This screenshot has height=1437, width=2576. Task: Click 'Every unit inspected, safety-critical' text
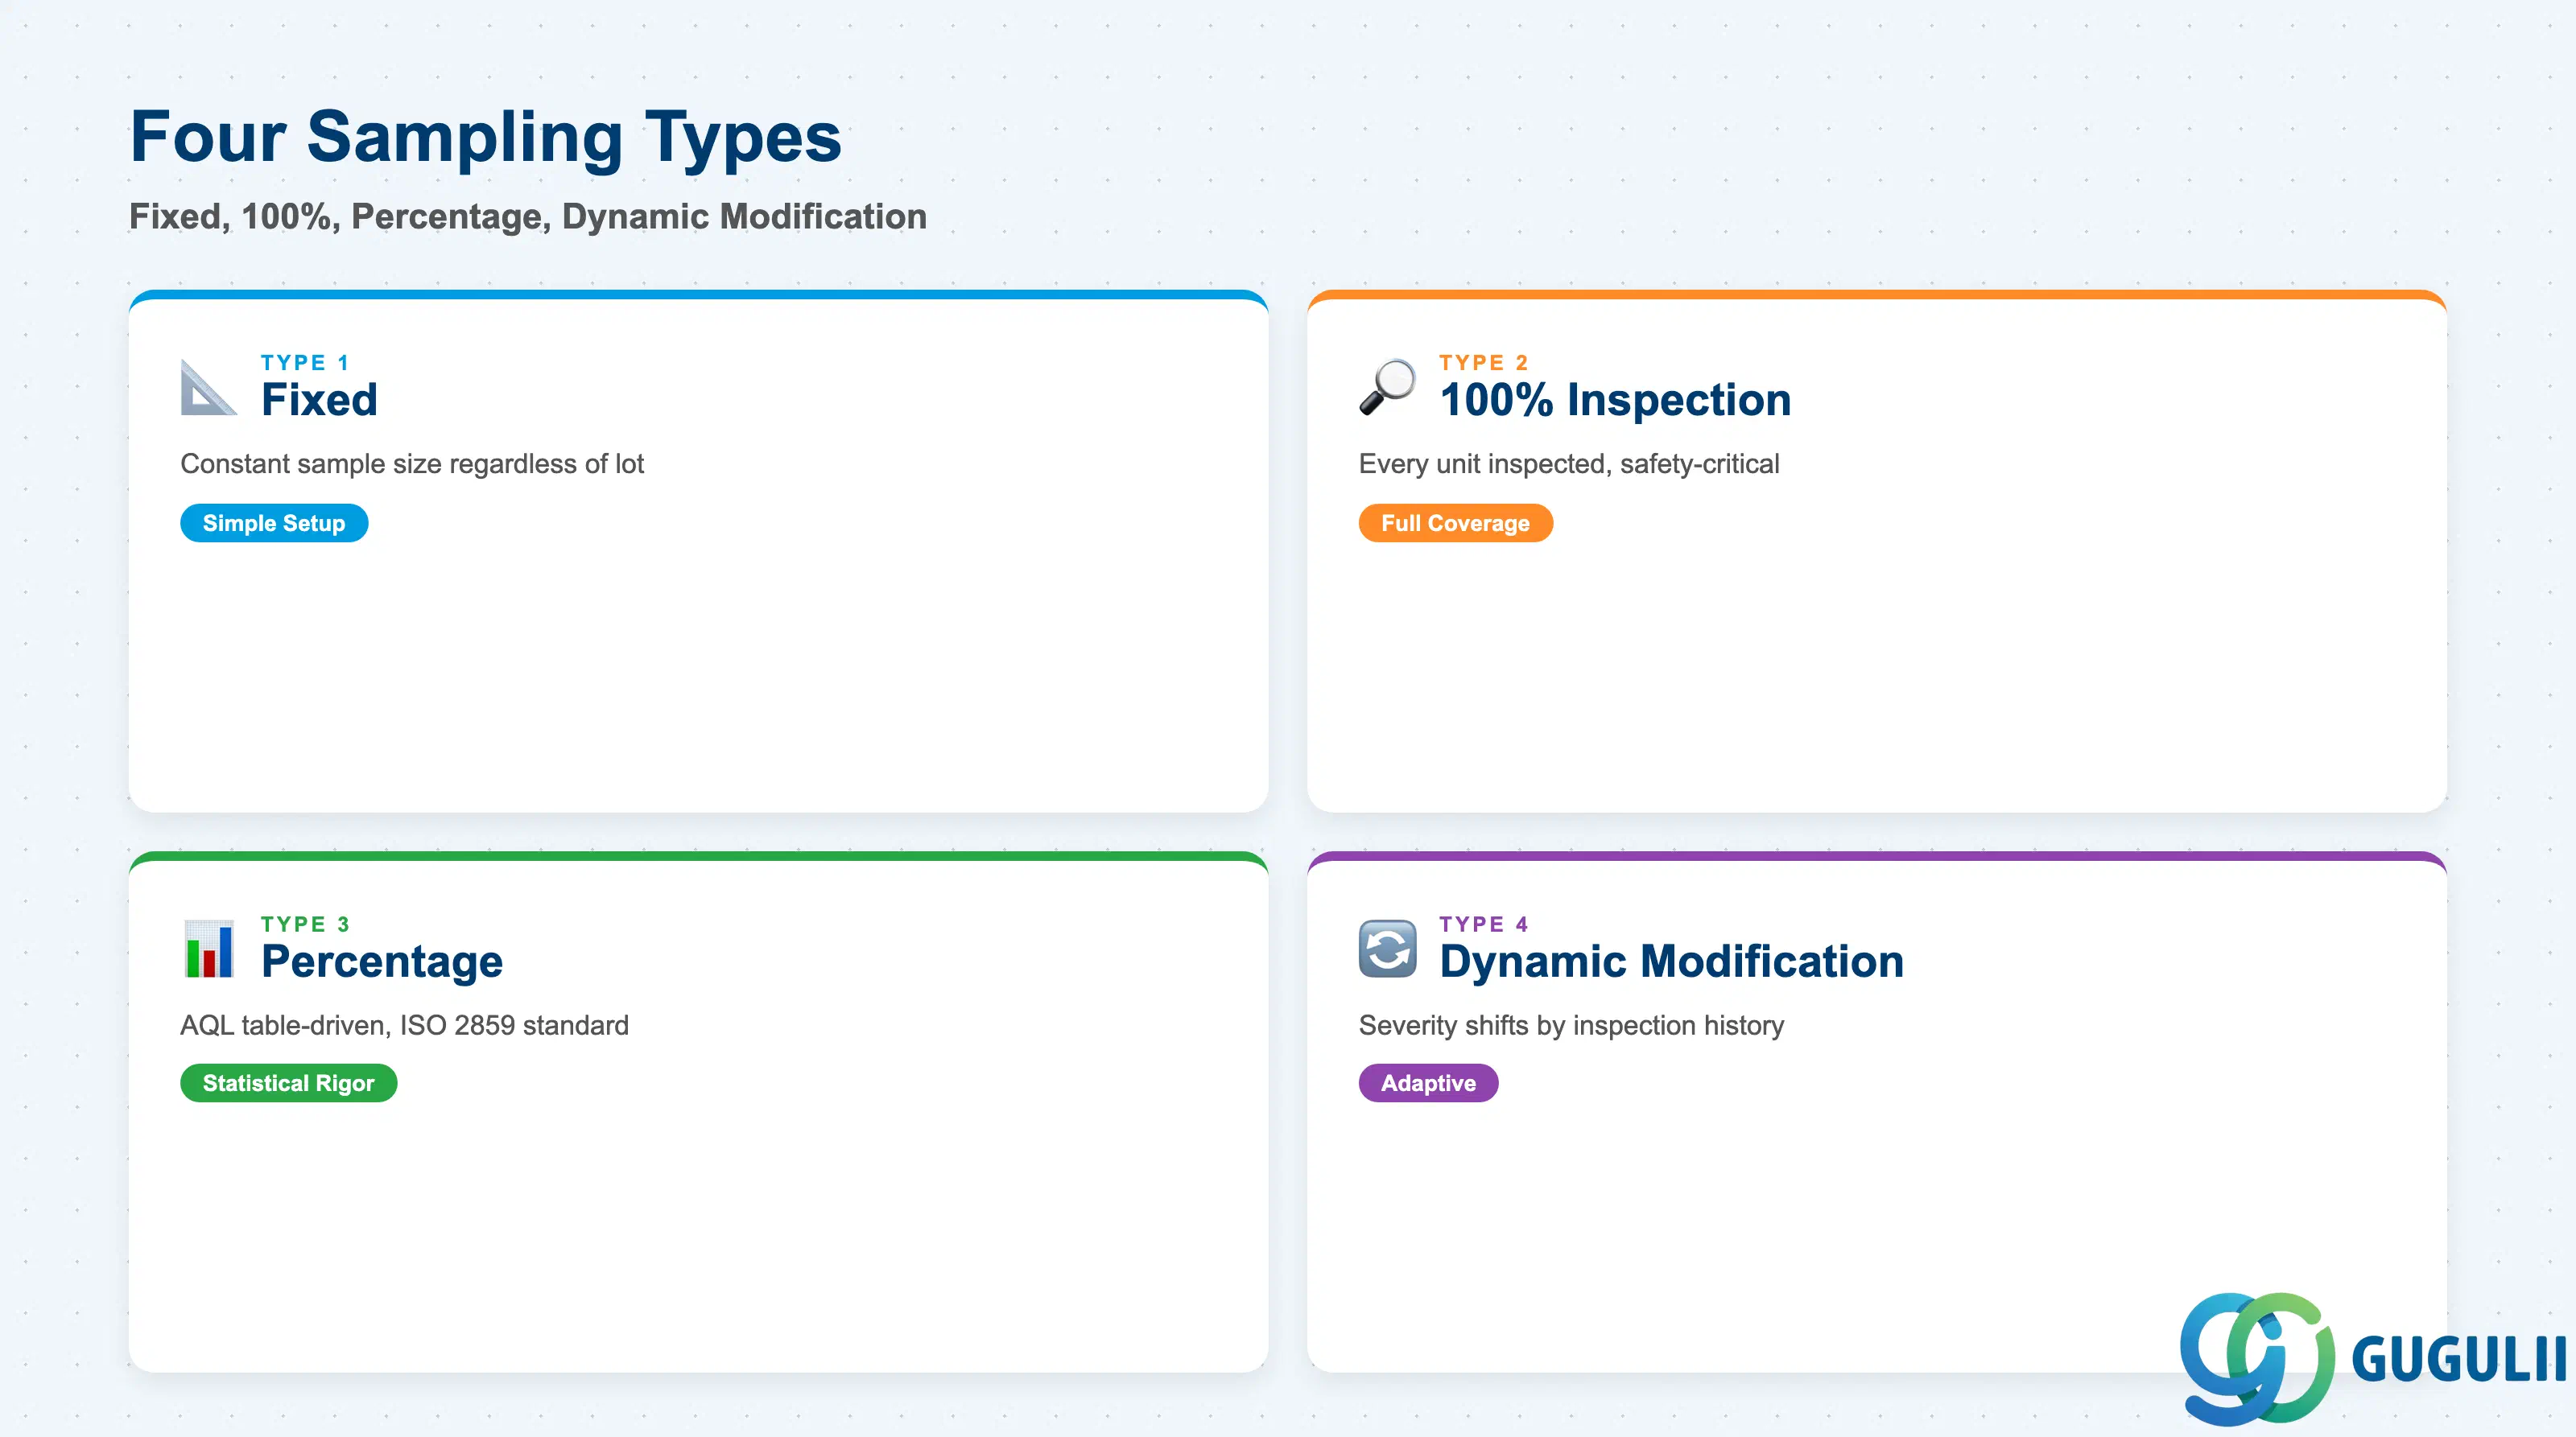[x=1569, y=465]
